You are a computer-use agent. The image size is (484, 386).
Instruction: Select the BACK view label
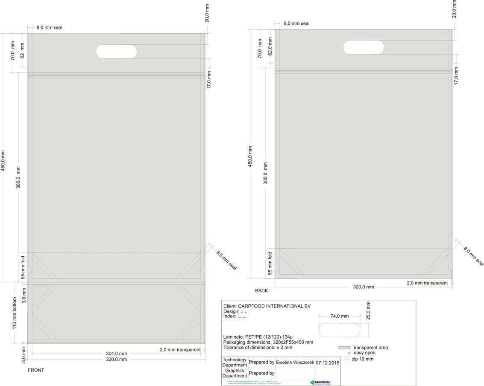coord(261,290)
